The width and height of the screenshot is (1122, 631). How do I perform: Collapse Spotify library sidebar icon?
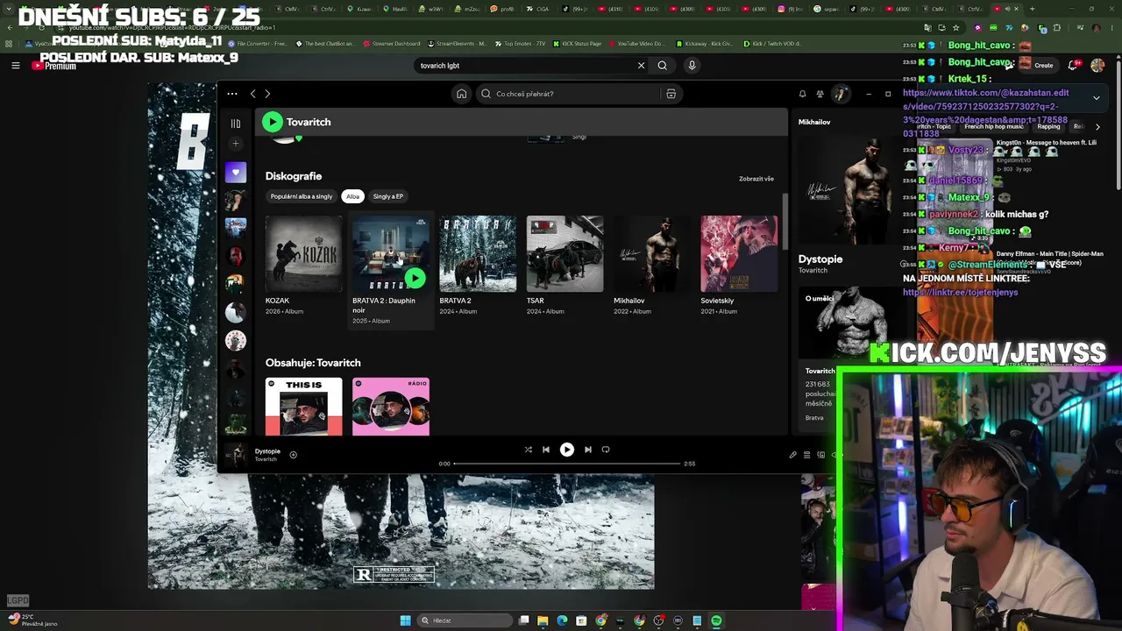(x=235, y=124)
